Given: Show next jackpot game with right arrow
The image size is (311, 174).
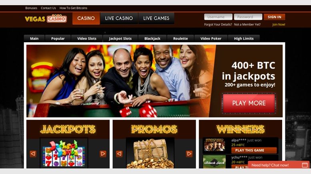Looking at the screenshot, I should click(103, 154).
